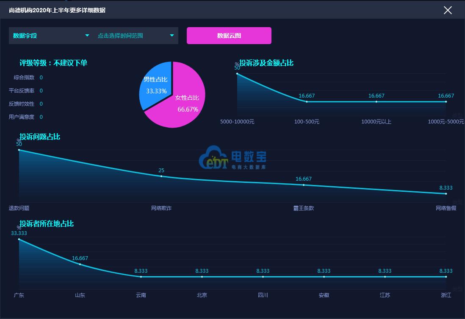This screenshot has height=319, width=465.
Task: Select the 网络售假 endpoint marker
Action: point(446,193)
